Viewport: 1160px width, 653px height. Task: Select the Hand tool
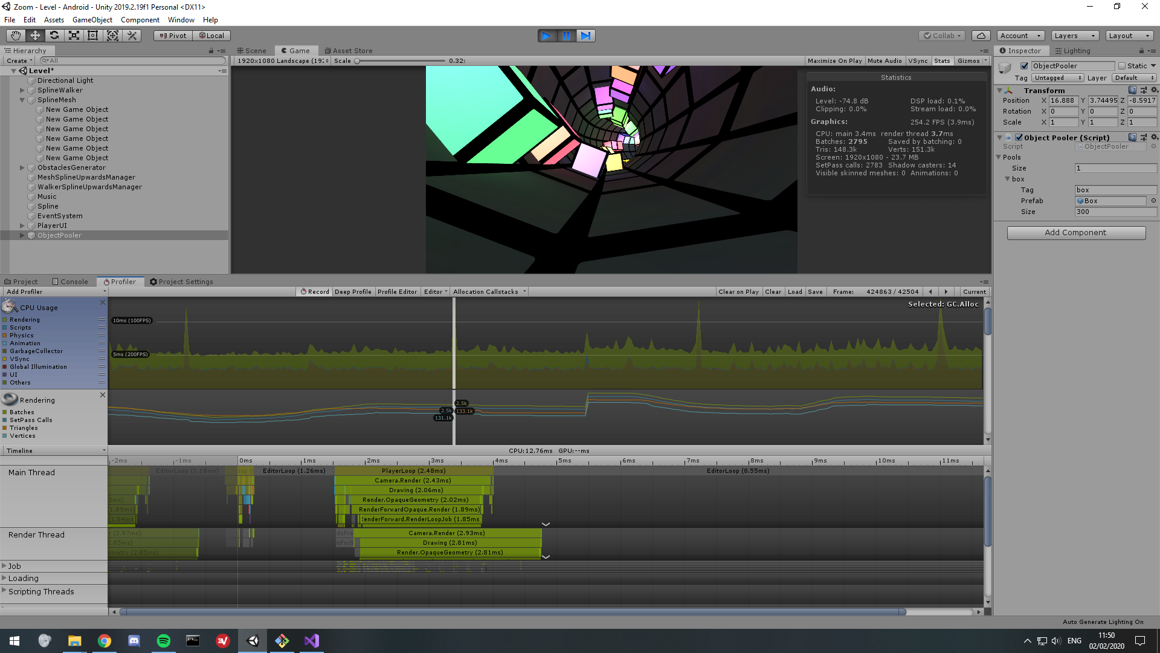coord(16,36)
